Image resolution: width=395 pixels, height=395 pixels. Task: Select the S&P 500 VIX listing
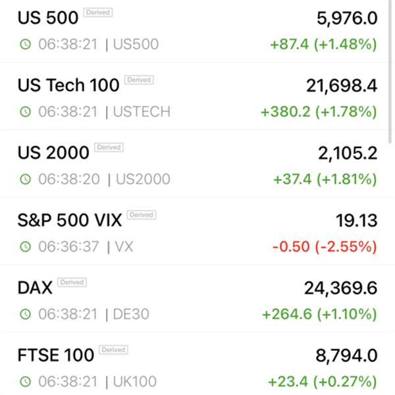(x=194, y=231)
